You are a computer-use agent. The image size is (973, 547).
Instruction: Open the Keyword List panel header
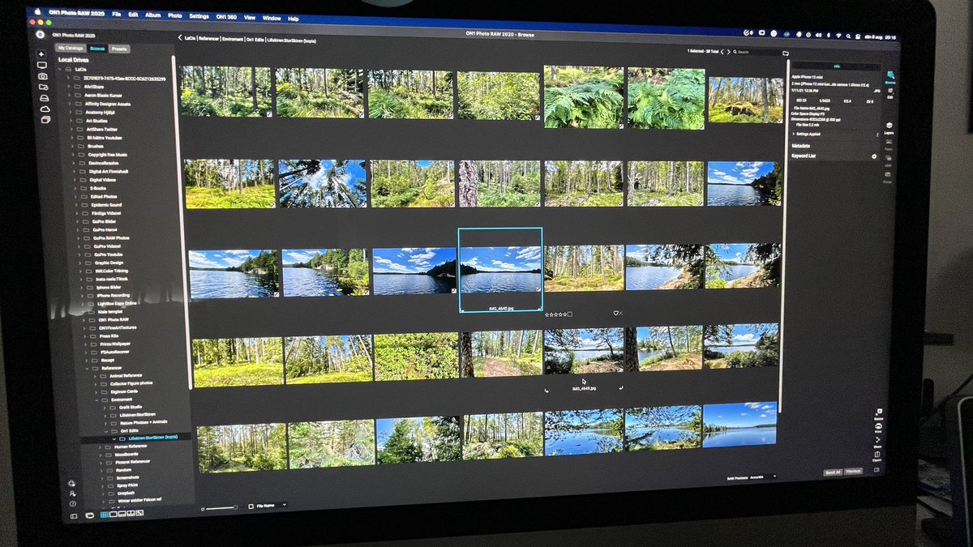pyautogui.click(x=804, y=156)
